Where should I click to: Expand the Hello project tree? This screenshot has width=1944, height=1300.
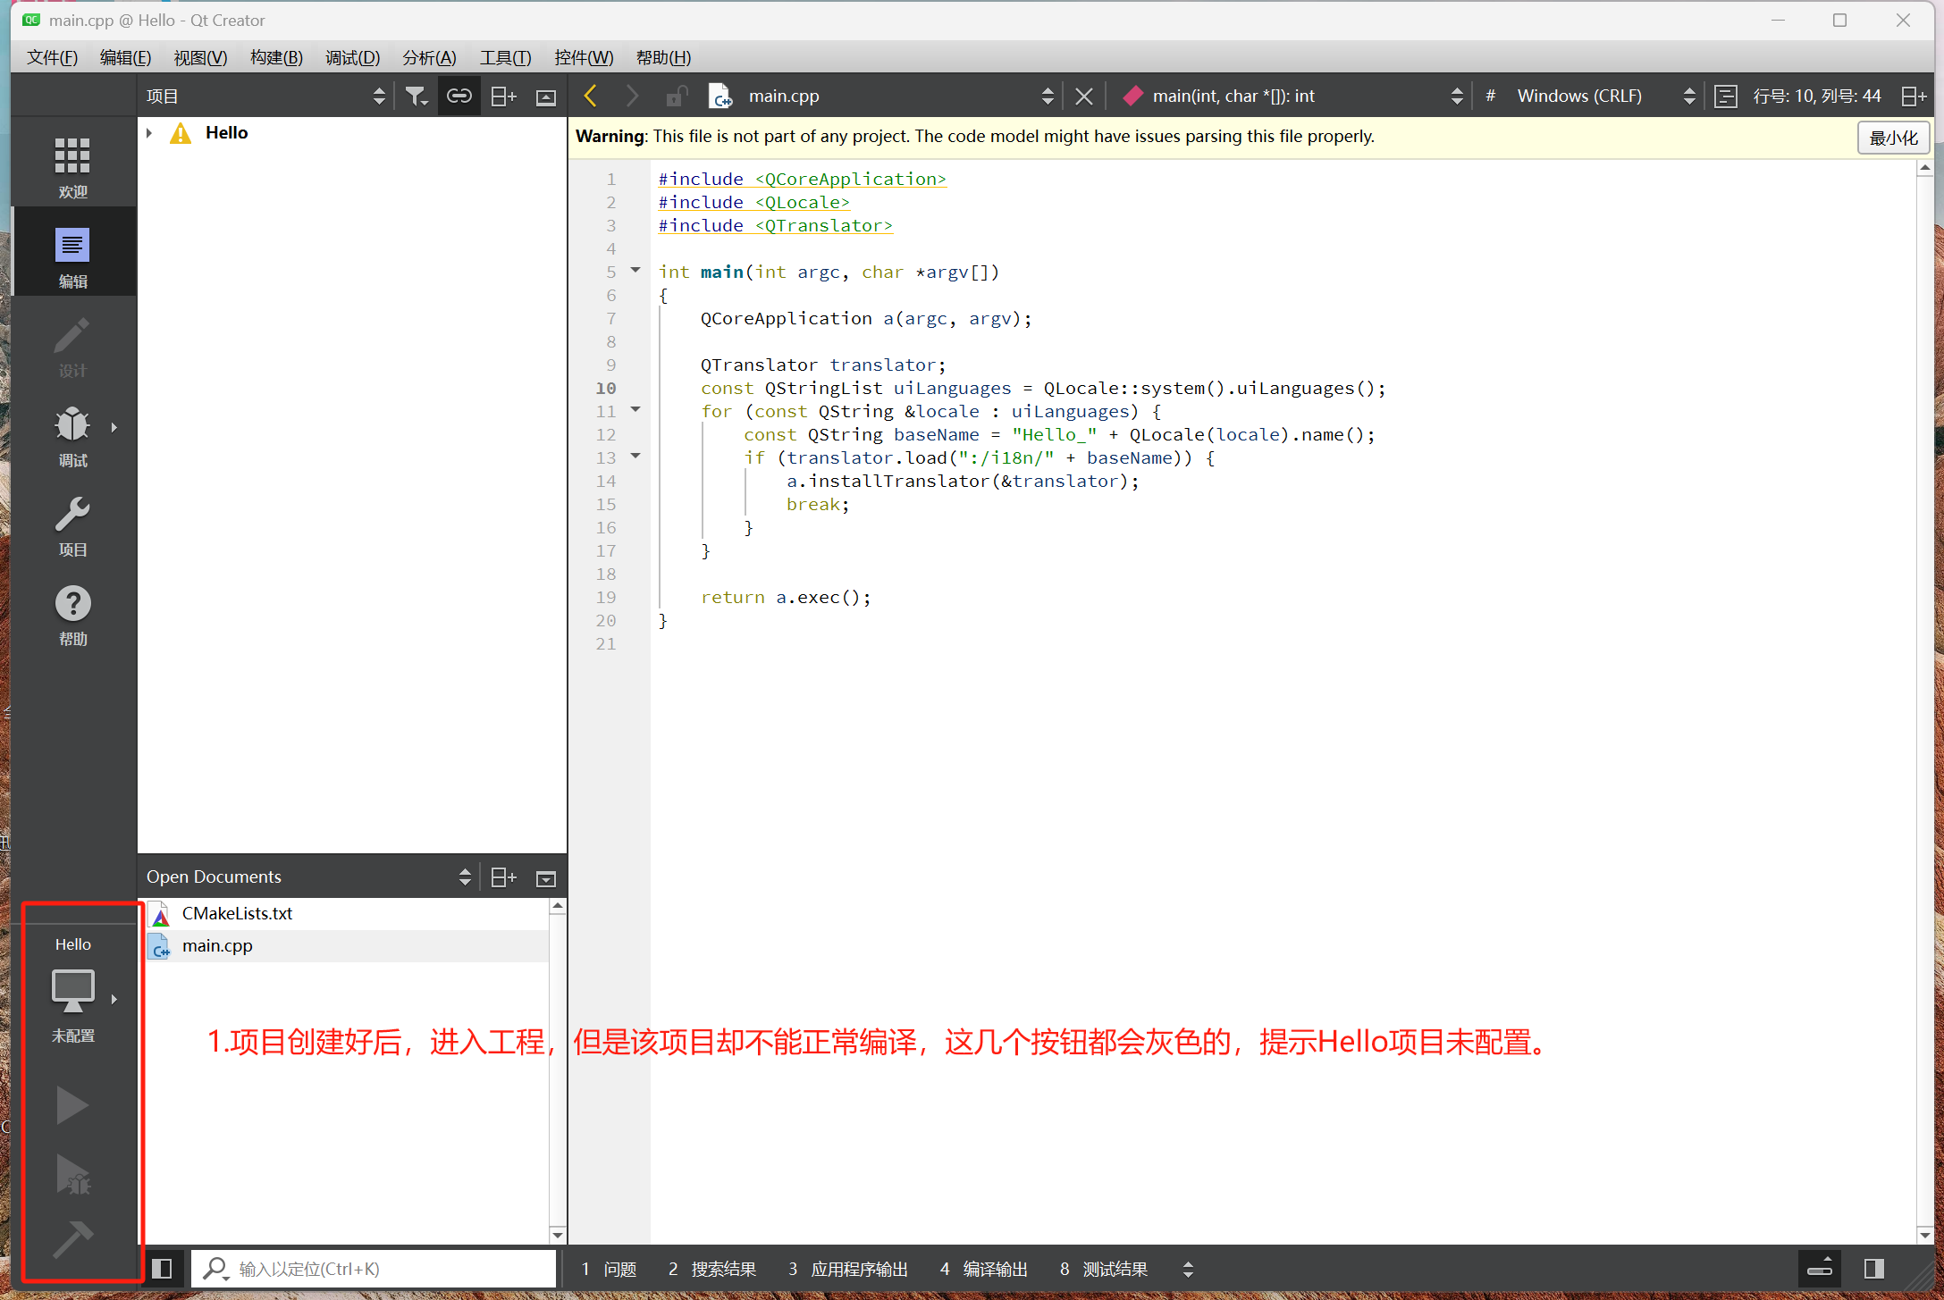(x=148, y=132)
